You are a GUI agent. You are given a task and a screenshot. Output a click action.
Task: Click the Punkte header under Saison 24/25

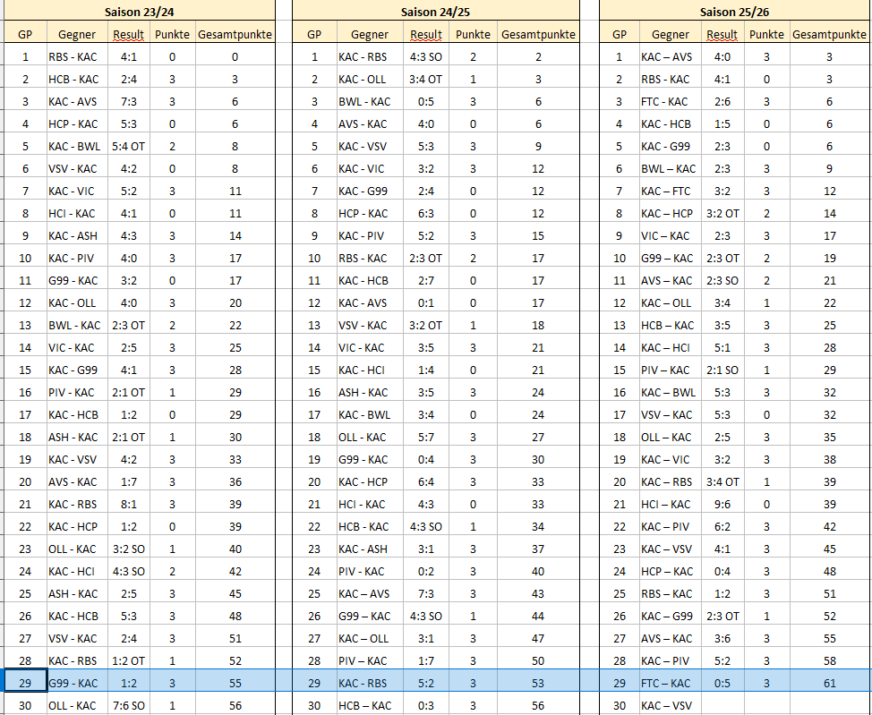[473, 35]
